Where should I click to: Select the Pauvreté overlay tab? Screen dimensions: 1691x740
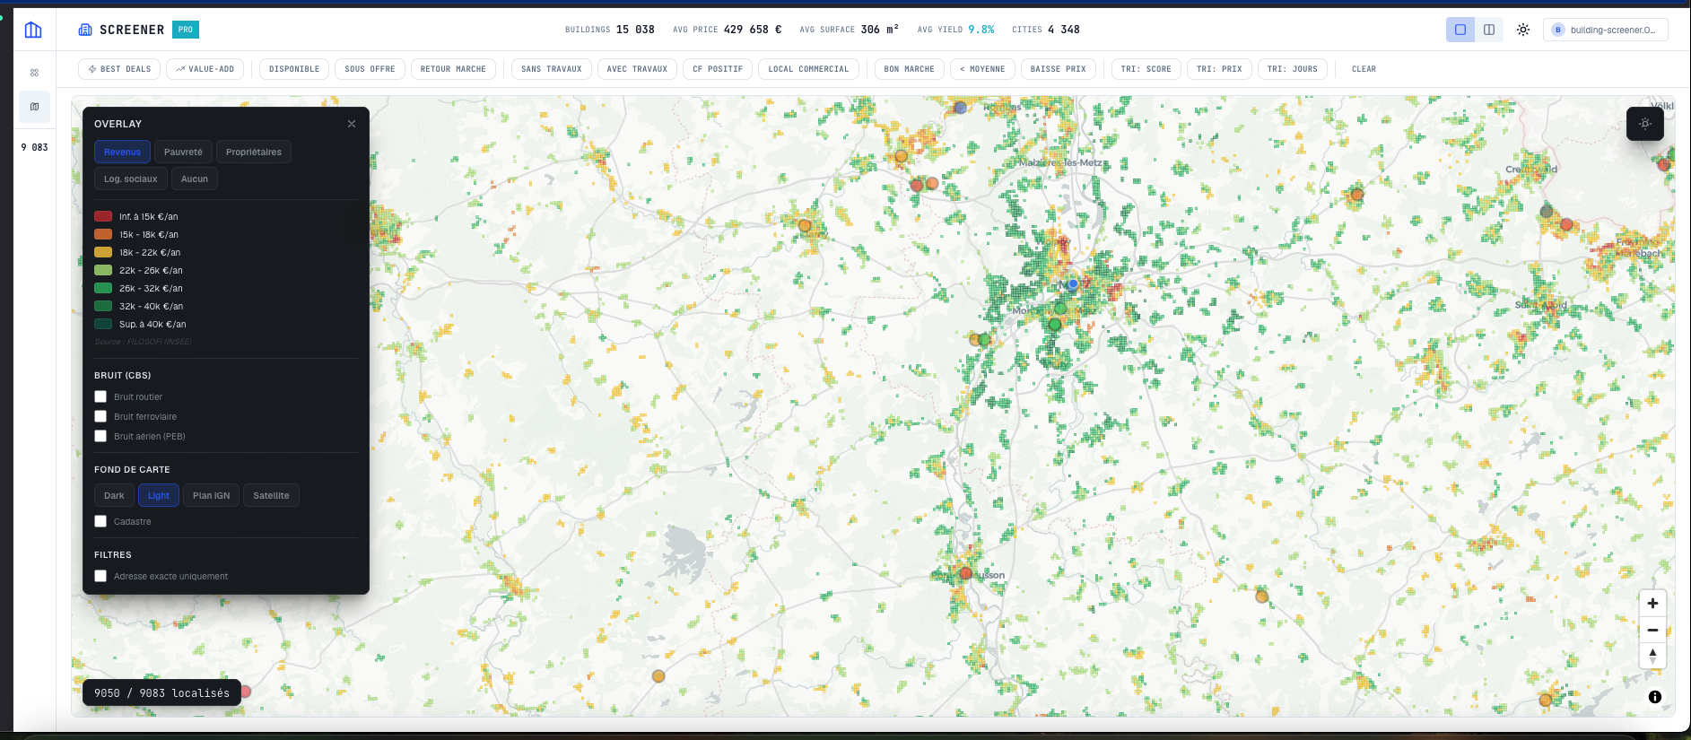(183, 152)
